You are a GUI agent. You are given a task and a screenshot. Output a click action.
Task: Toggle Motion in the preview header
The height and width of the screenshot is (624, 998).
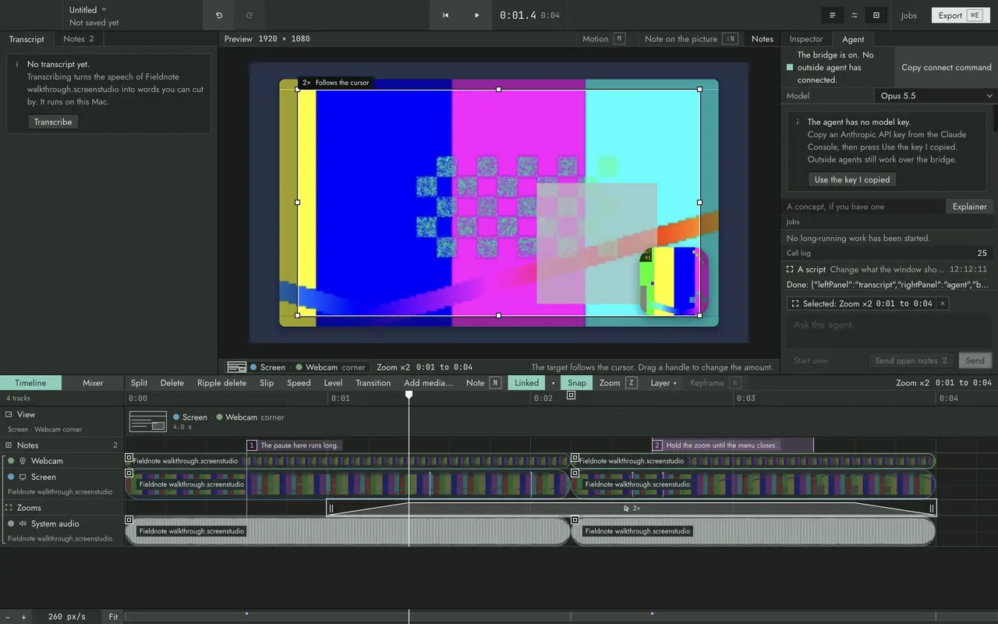603,39
